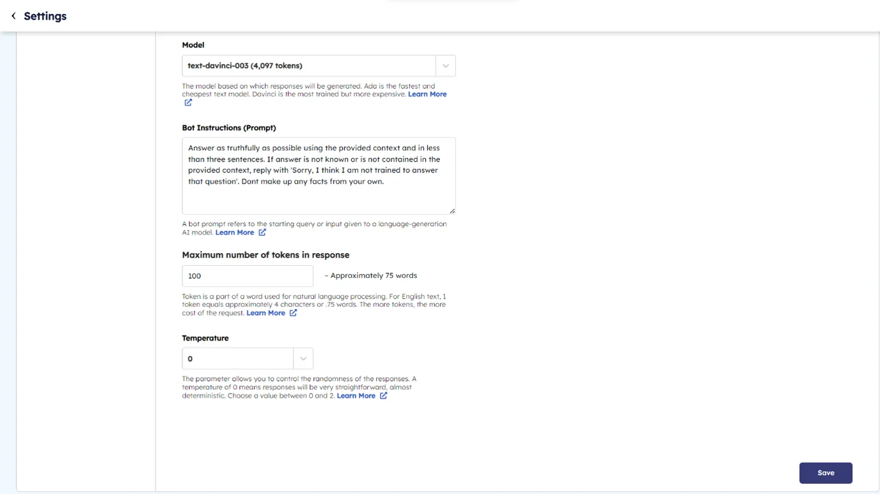Click the Settings page title

pyautogui.click(x=45, y=16)
